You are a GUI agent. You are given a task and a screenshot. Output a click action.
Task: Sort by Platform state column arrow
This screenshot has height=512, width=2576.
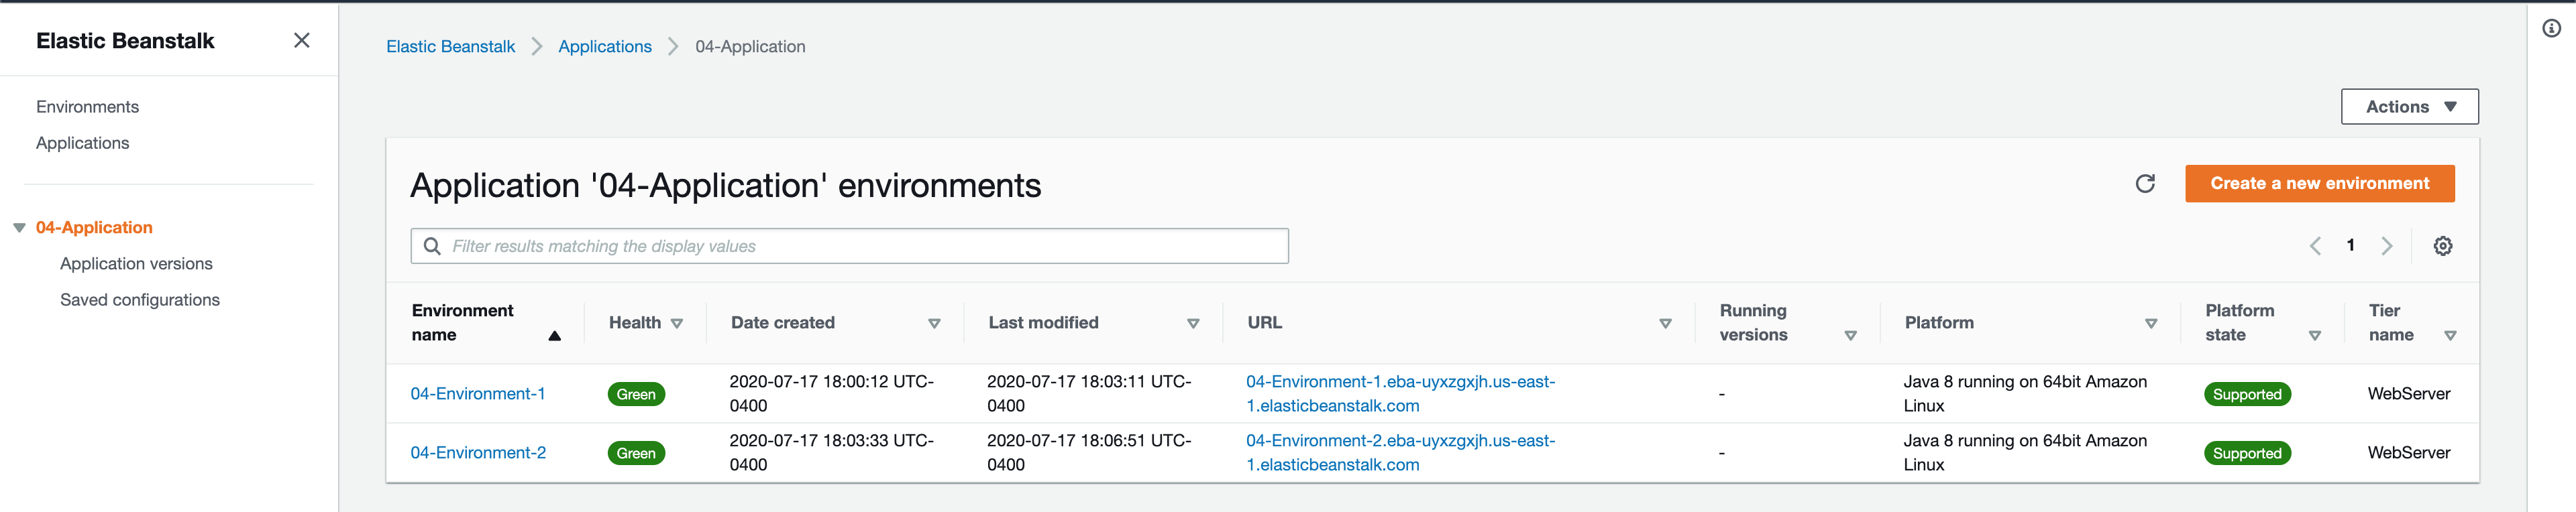(2314, 335)
